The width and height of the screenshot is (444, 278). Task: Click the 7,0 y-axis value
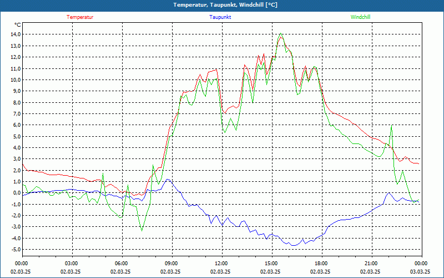click(x=17, y=114)
